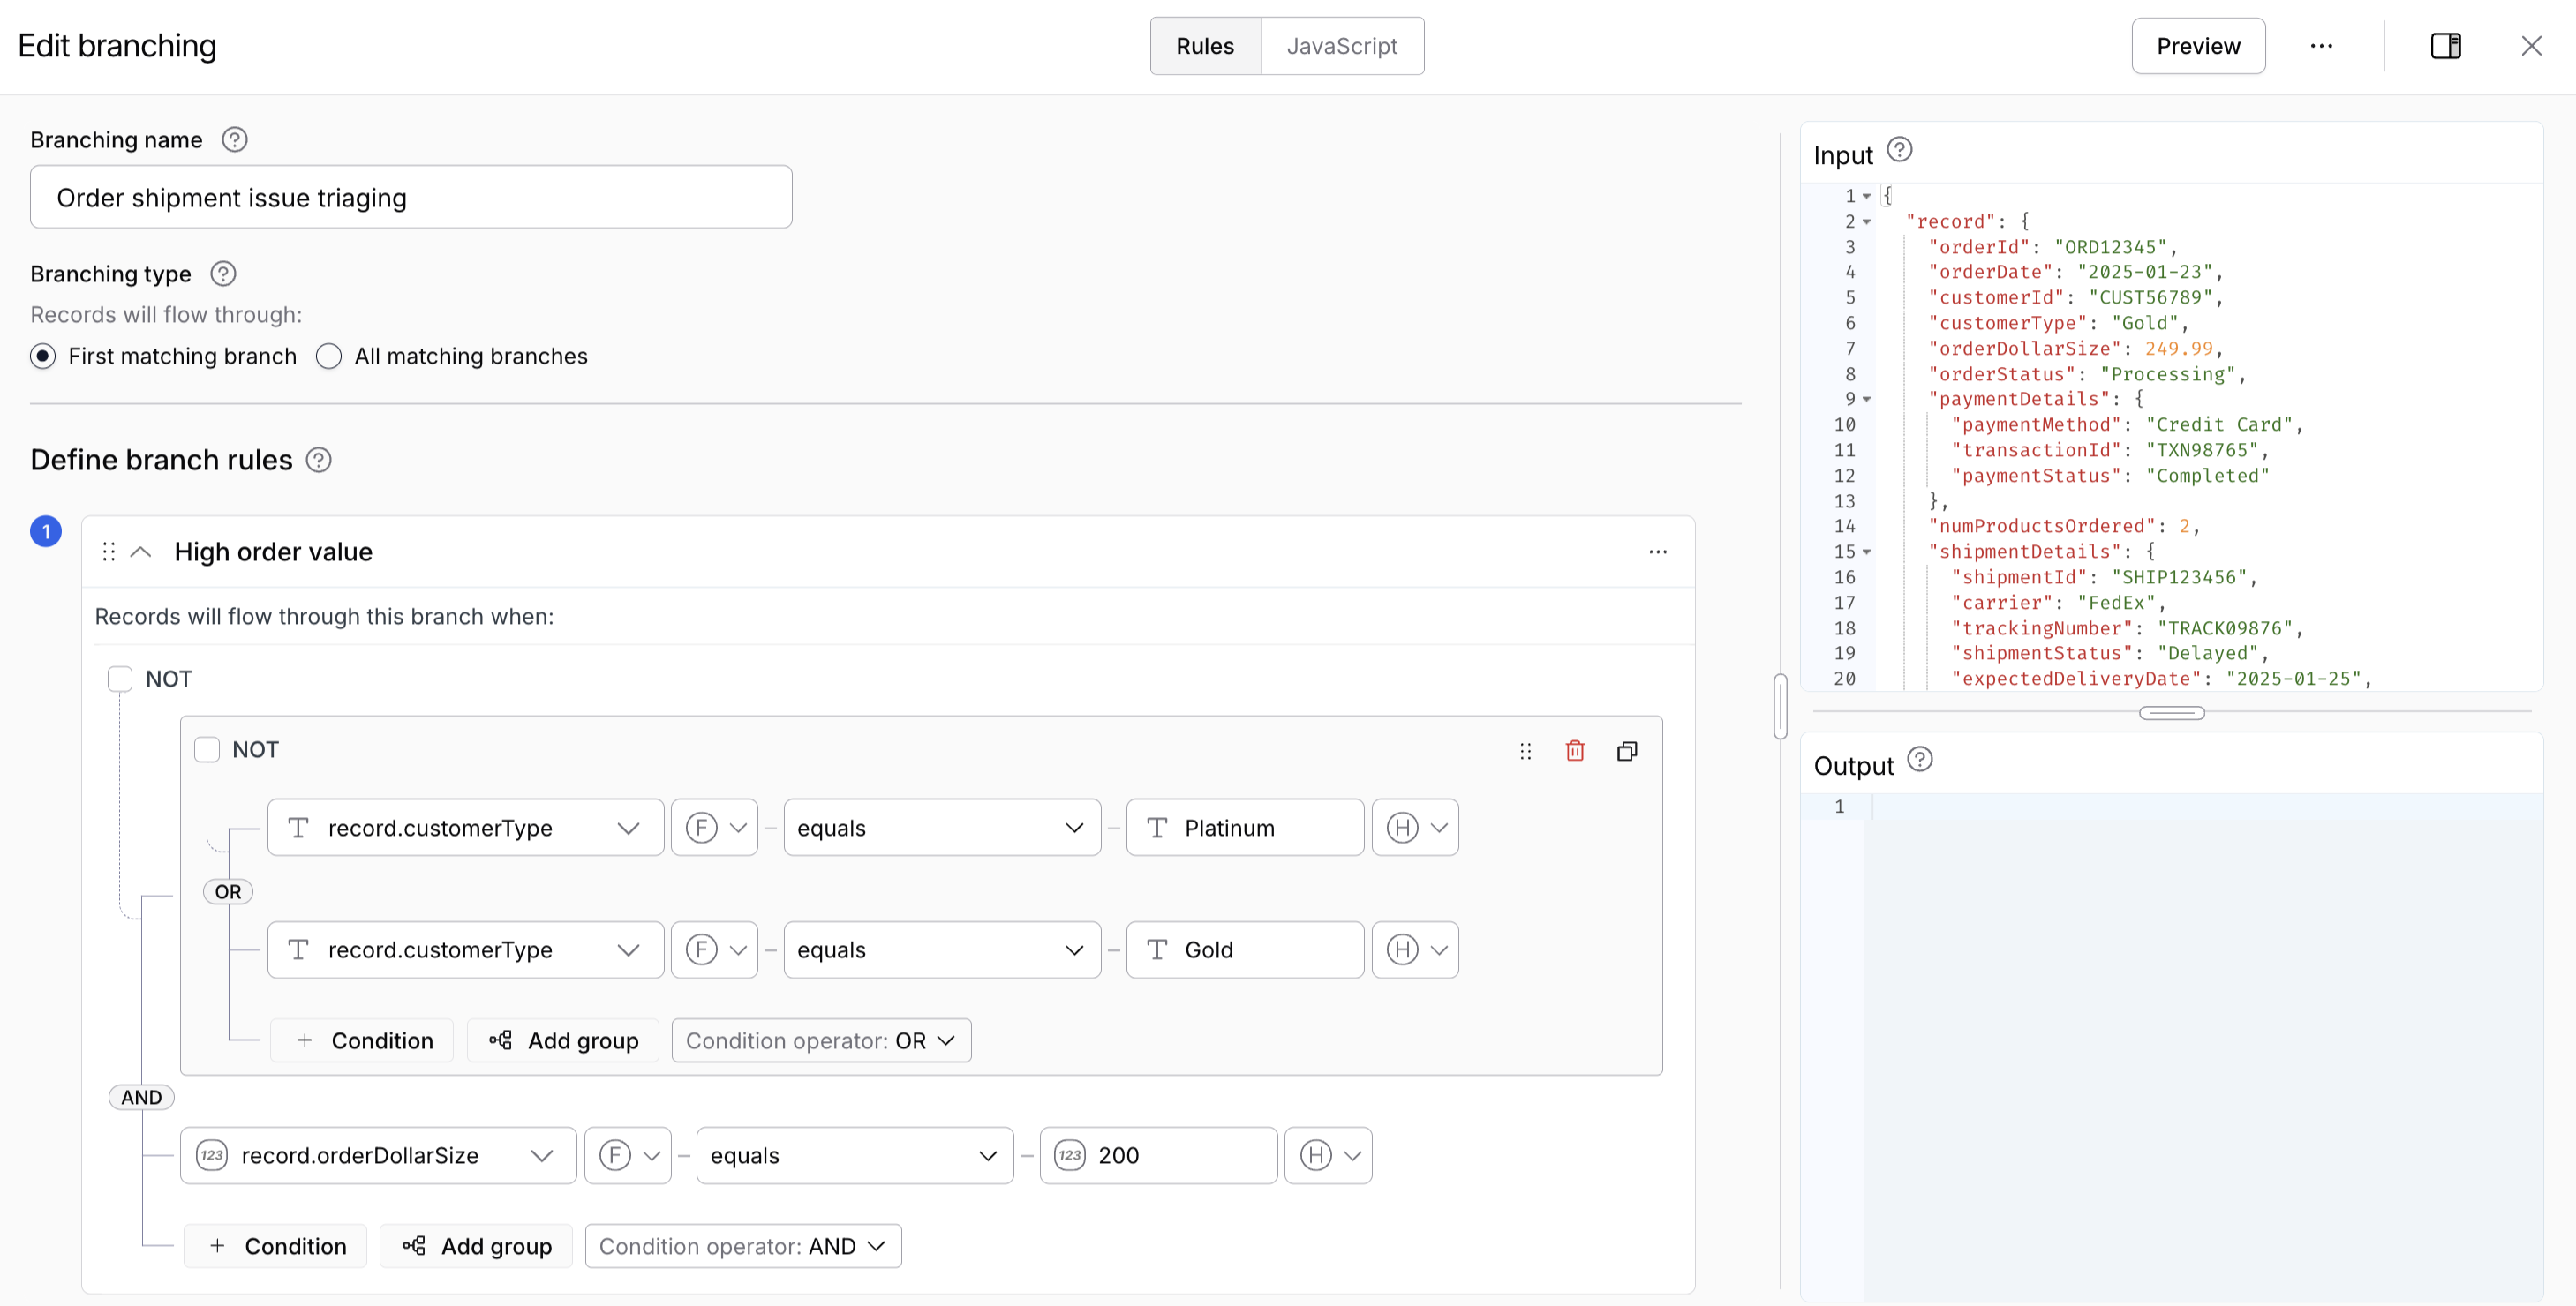This screenshot has height=1306, width=2576.
Task: Fold shipmentDetails at line 15
Action: point(1866,552)
